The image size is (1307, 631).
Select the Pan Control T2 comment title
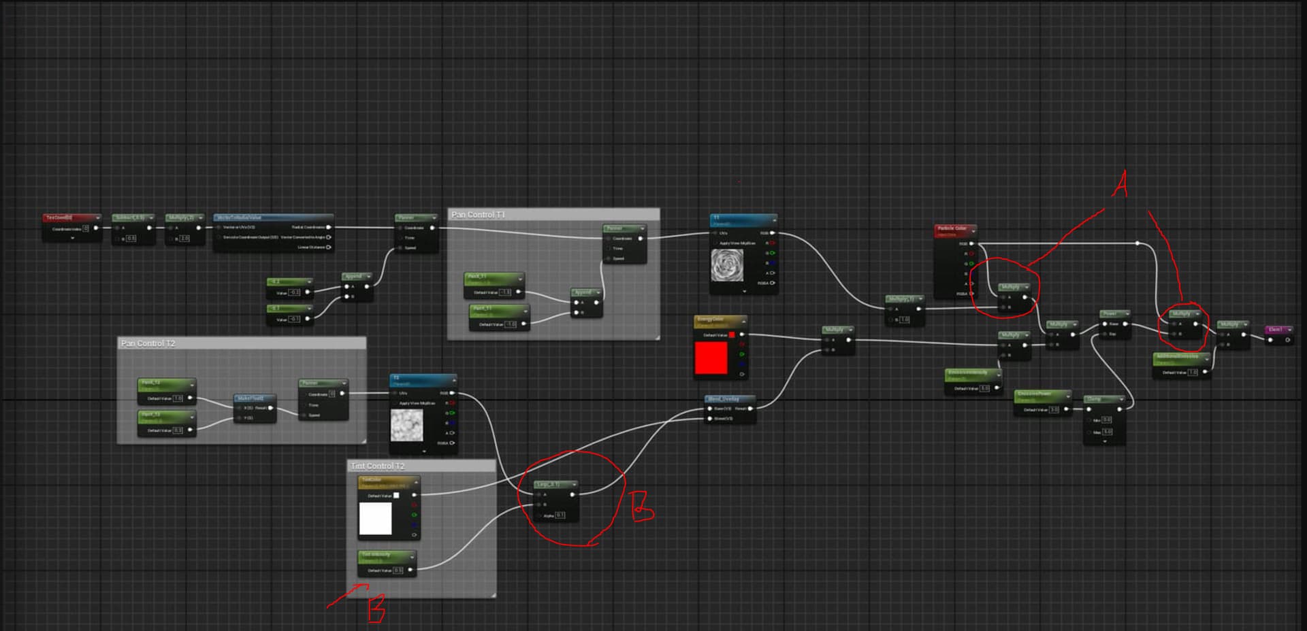[148, 343]
